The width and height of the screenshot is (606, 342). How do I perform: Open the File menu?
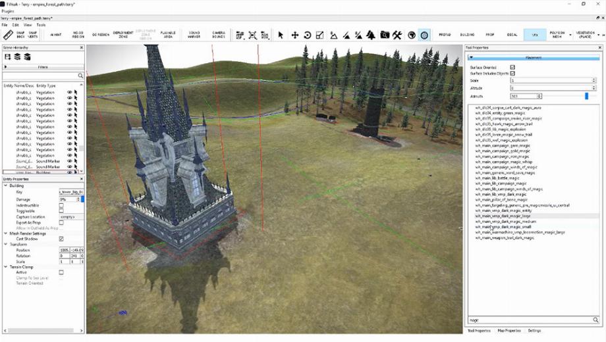pos(5,25)
